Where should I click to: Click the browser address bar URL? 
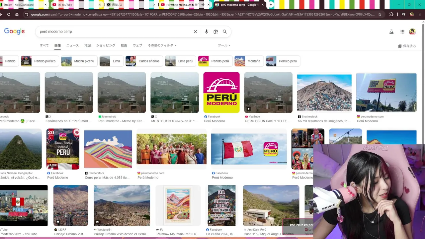pos(203,14)
